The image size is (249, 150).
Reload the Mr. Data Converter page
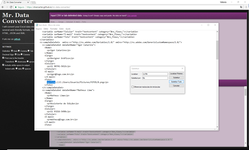(11, 7)
